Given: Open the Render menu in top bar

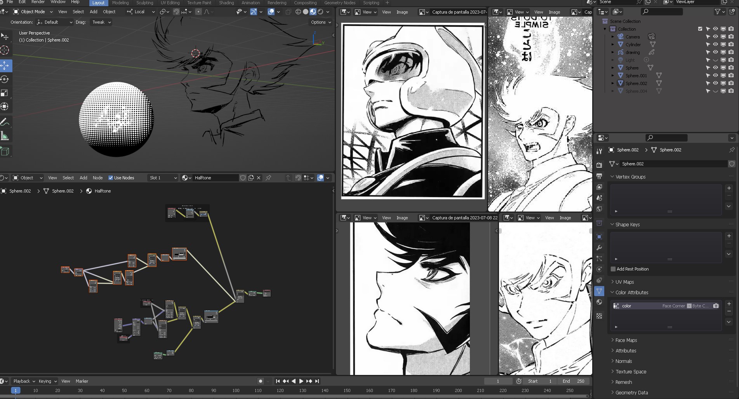Looking at the screenshot, I should [x=38, y=2].
